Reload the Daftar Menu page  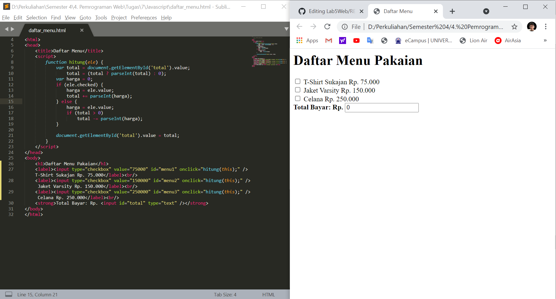click(x=327, y=27)
